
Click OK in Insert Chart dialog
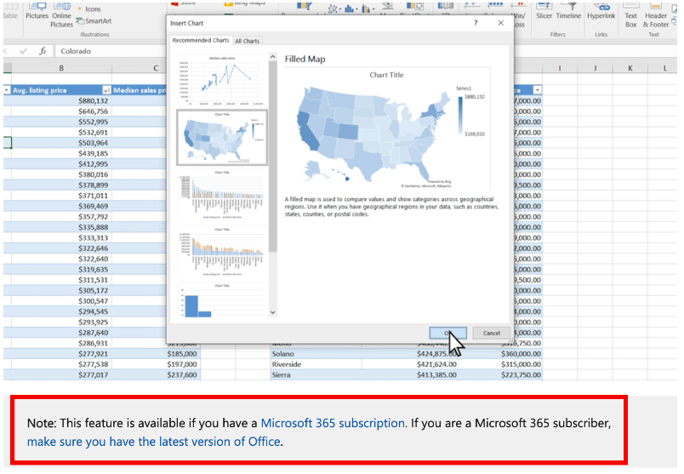click(x=448, y=333)
